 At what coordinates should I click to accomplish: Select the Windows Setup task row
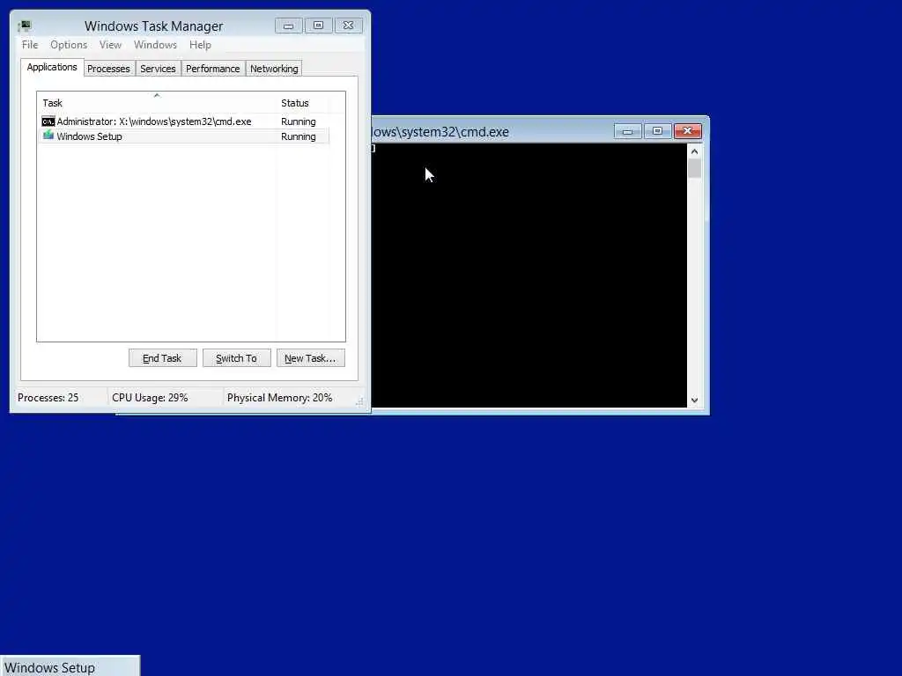pos(183,136)
